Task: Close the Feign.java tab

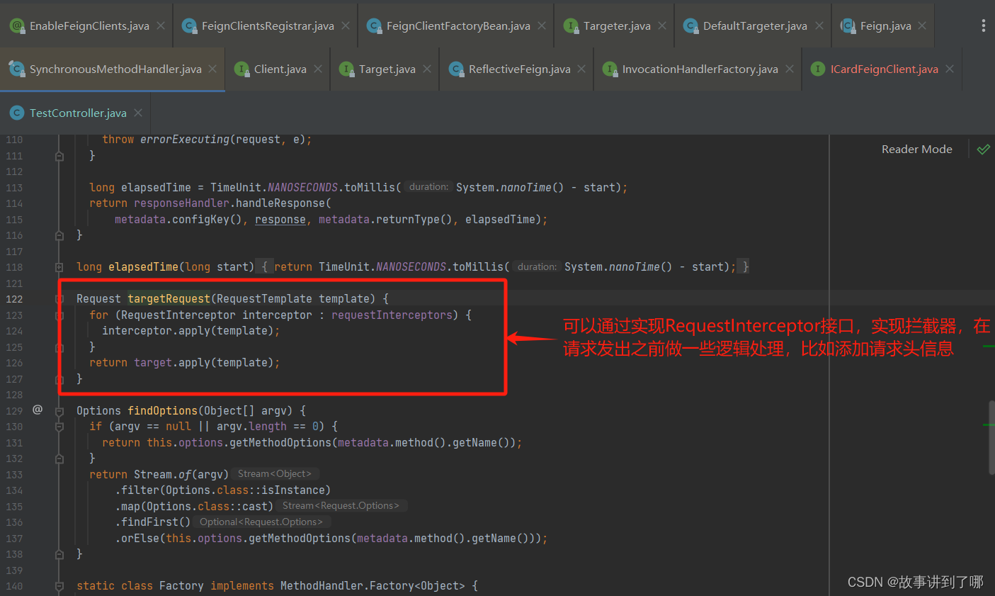Action: point(922,26)
